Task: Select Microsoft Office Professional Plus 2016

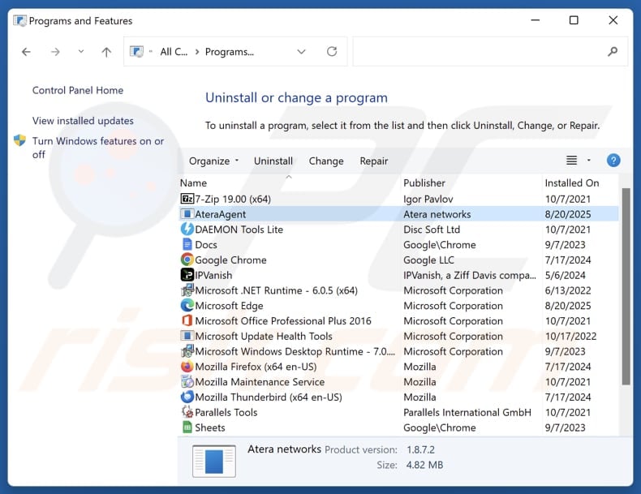Action: 398,320
